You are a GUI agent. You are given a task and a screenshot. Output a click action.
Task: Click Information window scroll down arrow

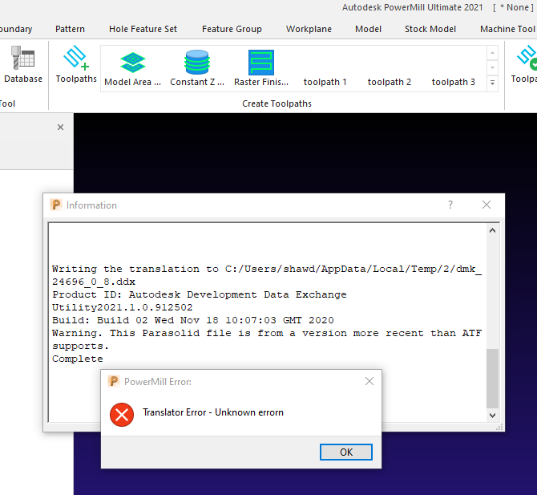point(492,416)
